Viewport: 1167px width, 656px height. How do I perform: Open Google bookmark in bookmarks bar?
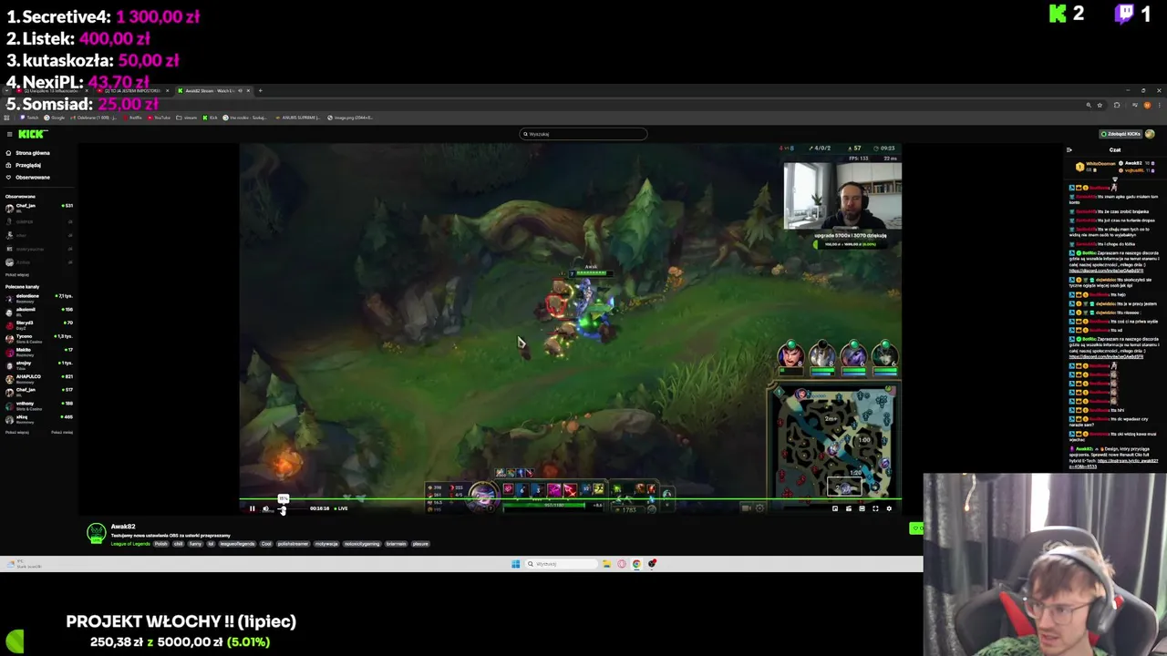(x=56, y=118)
